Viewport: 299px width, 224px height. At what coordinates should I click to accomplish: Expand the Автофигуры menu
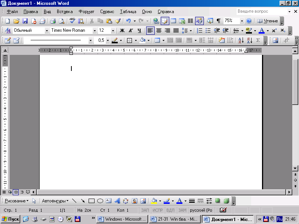coord(55,201)
